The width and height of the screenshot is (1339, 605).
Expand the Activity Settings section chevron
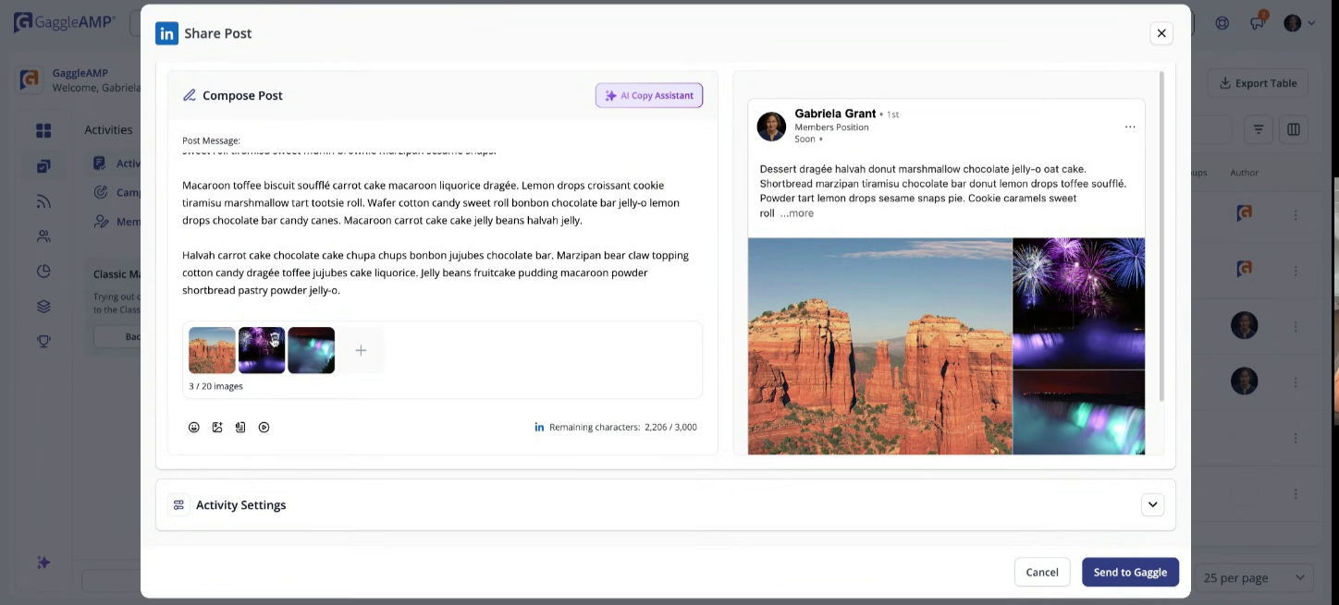1152,504
